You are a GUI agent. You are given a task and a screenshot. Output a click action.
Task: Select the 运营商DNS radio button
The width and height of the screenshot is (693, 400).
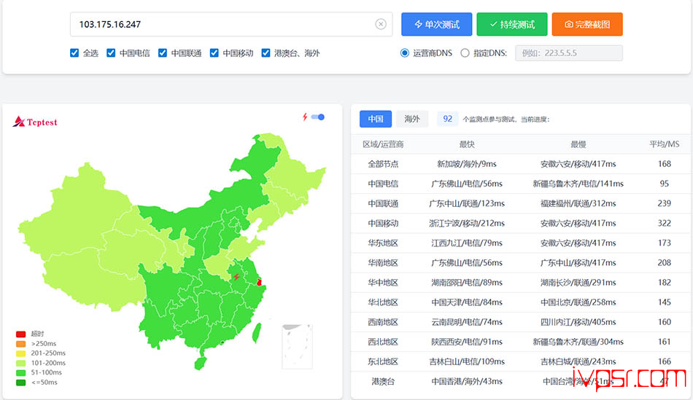404,53
